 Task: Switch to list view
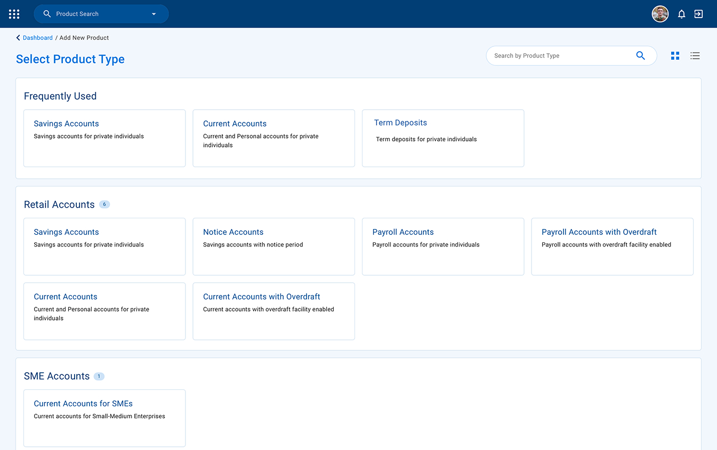tap(695, 55)
